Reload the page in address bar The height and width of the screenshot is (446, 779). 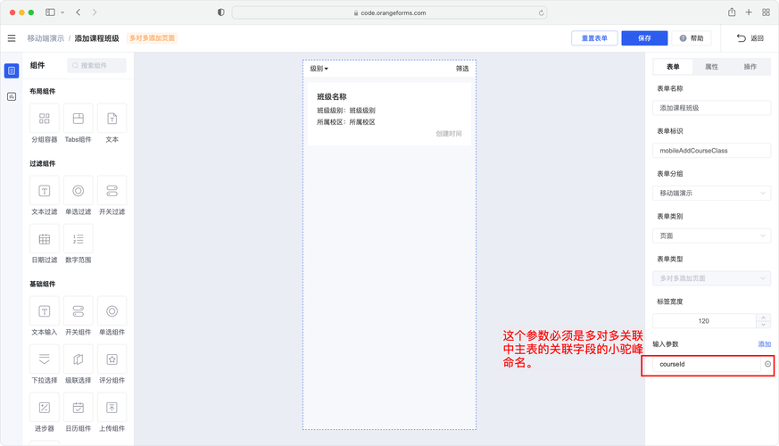(x=541, y=12)
